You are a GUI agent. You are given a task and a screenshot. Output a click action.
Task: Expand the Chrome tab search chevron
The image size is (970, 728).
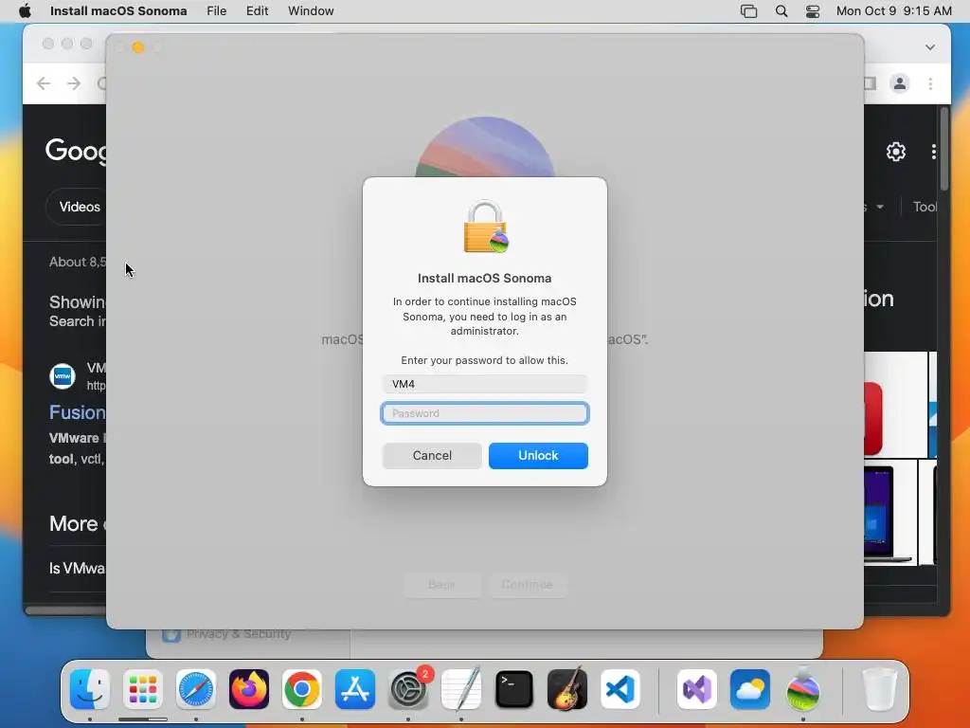click(x=930, y=47)
